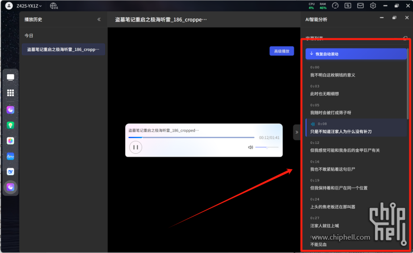The height and width of the screenshot is (253, 413).
Task: Pause the audio playback
Action: tap(136, 147)
